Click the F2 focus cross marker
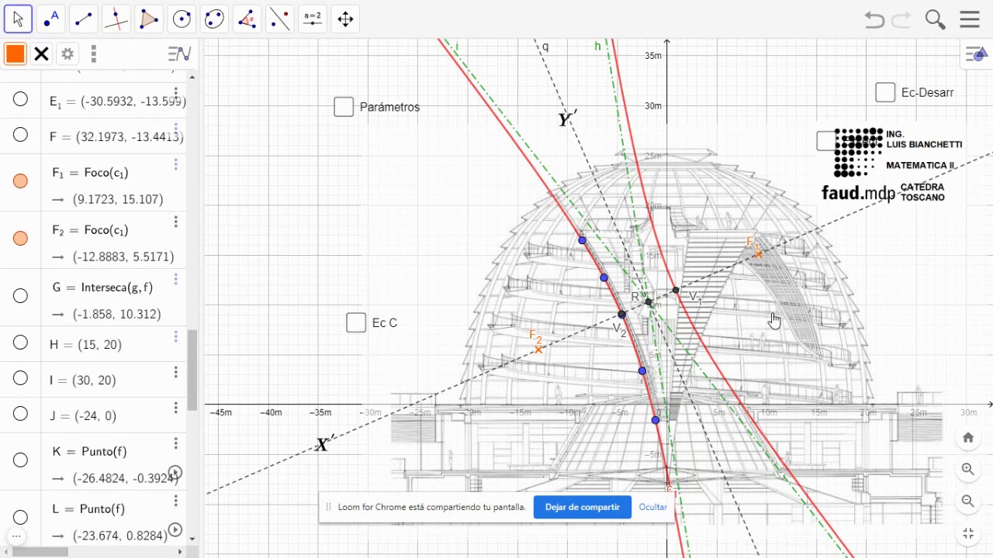 538,350
